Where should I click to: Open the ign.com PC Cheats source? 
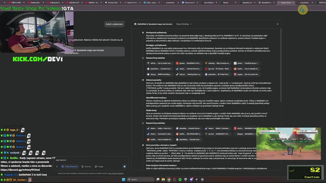218,69
